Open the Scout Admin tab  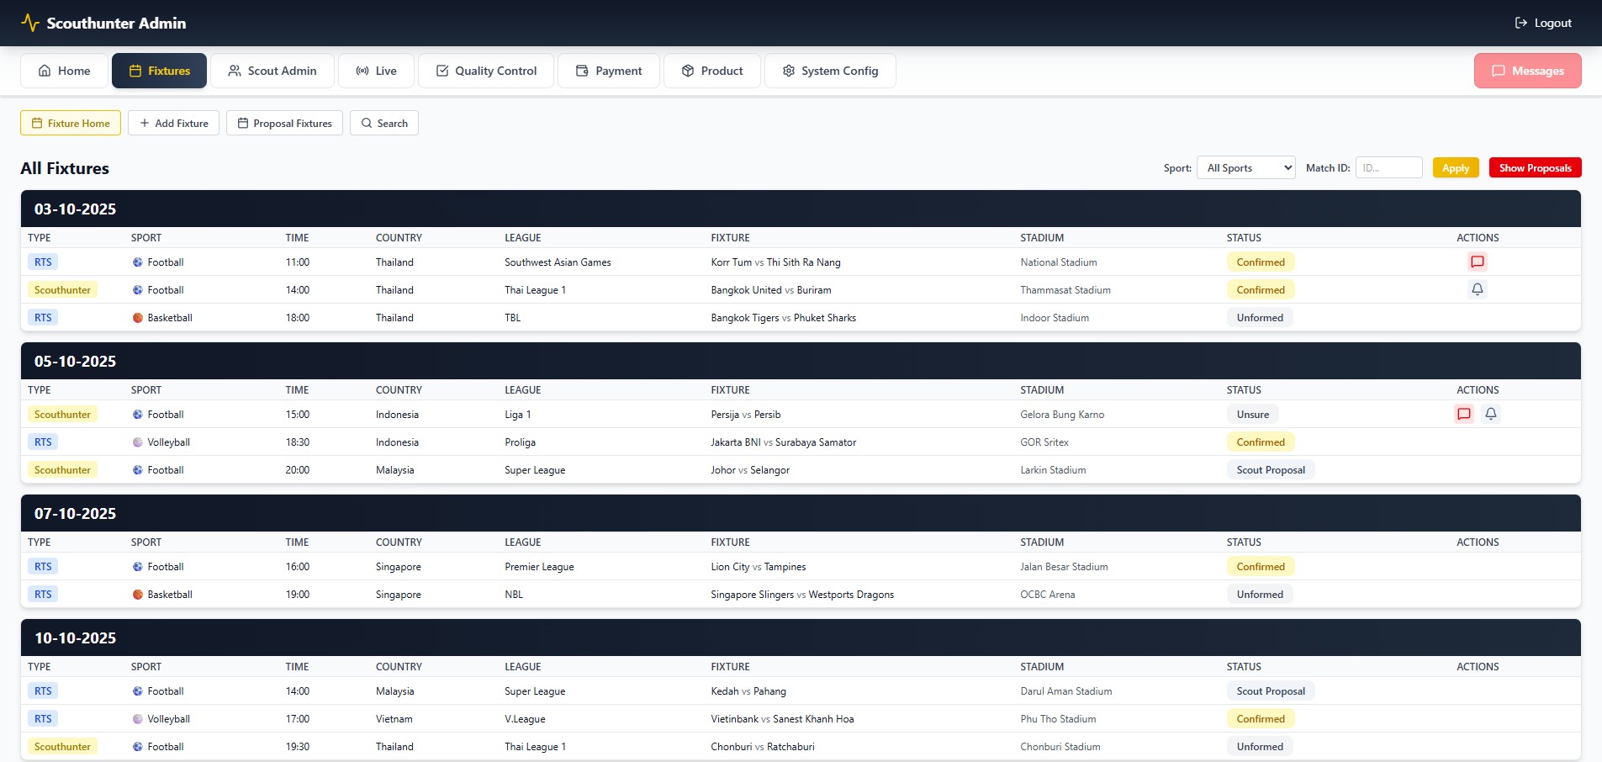click(x=272, y=71)
